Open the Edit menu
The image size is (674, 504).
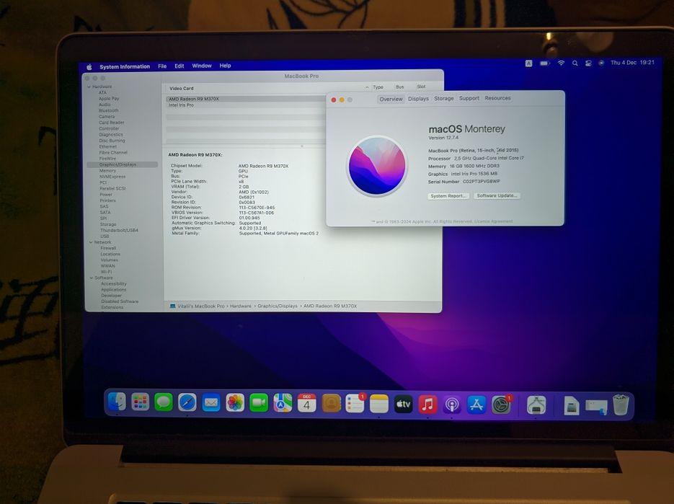pos(179,66)
